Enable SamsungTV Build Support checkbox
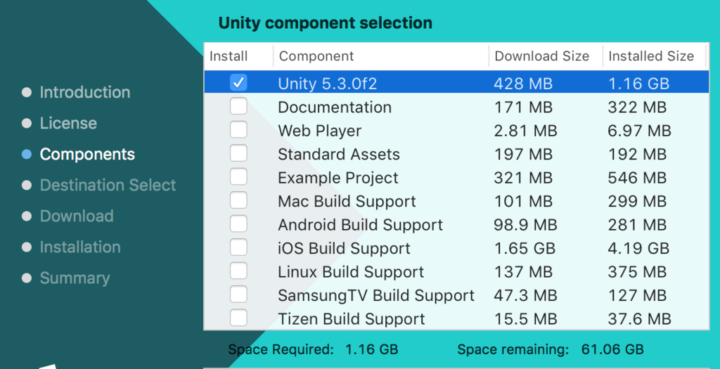 point(238,294)
